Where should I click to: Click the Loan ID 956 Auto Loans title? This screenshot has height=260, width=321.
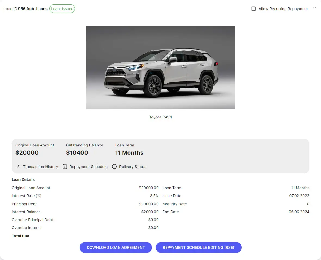click(x=25, y=9)
